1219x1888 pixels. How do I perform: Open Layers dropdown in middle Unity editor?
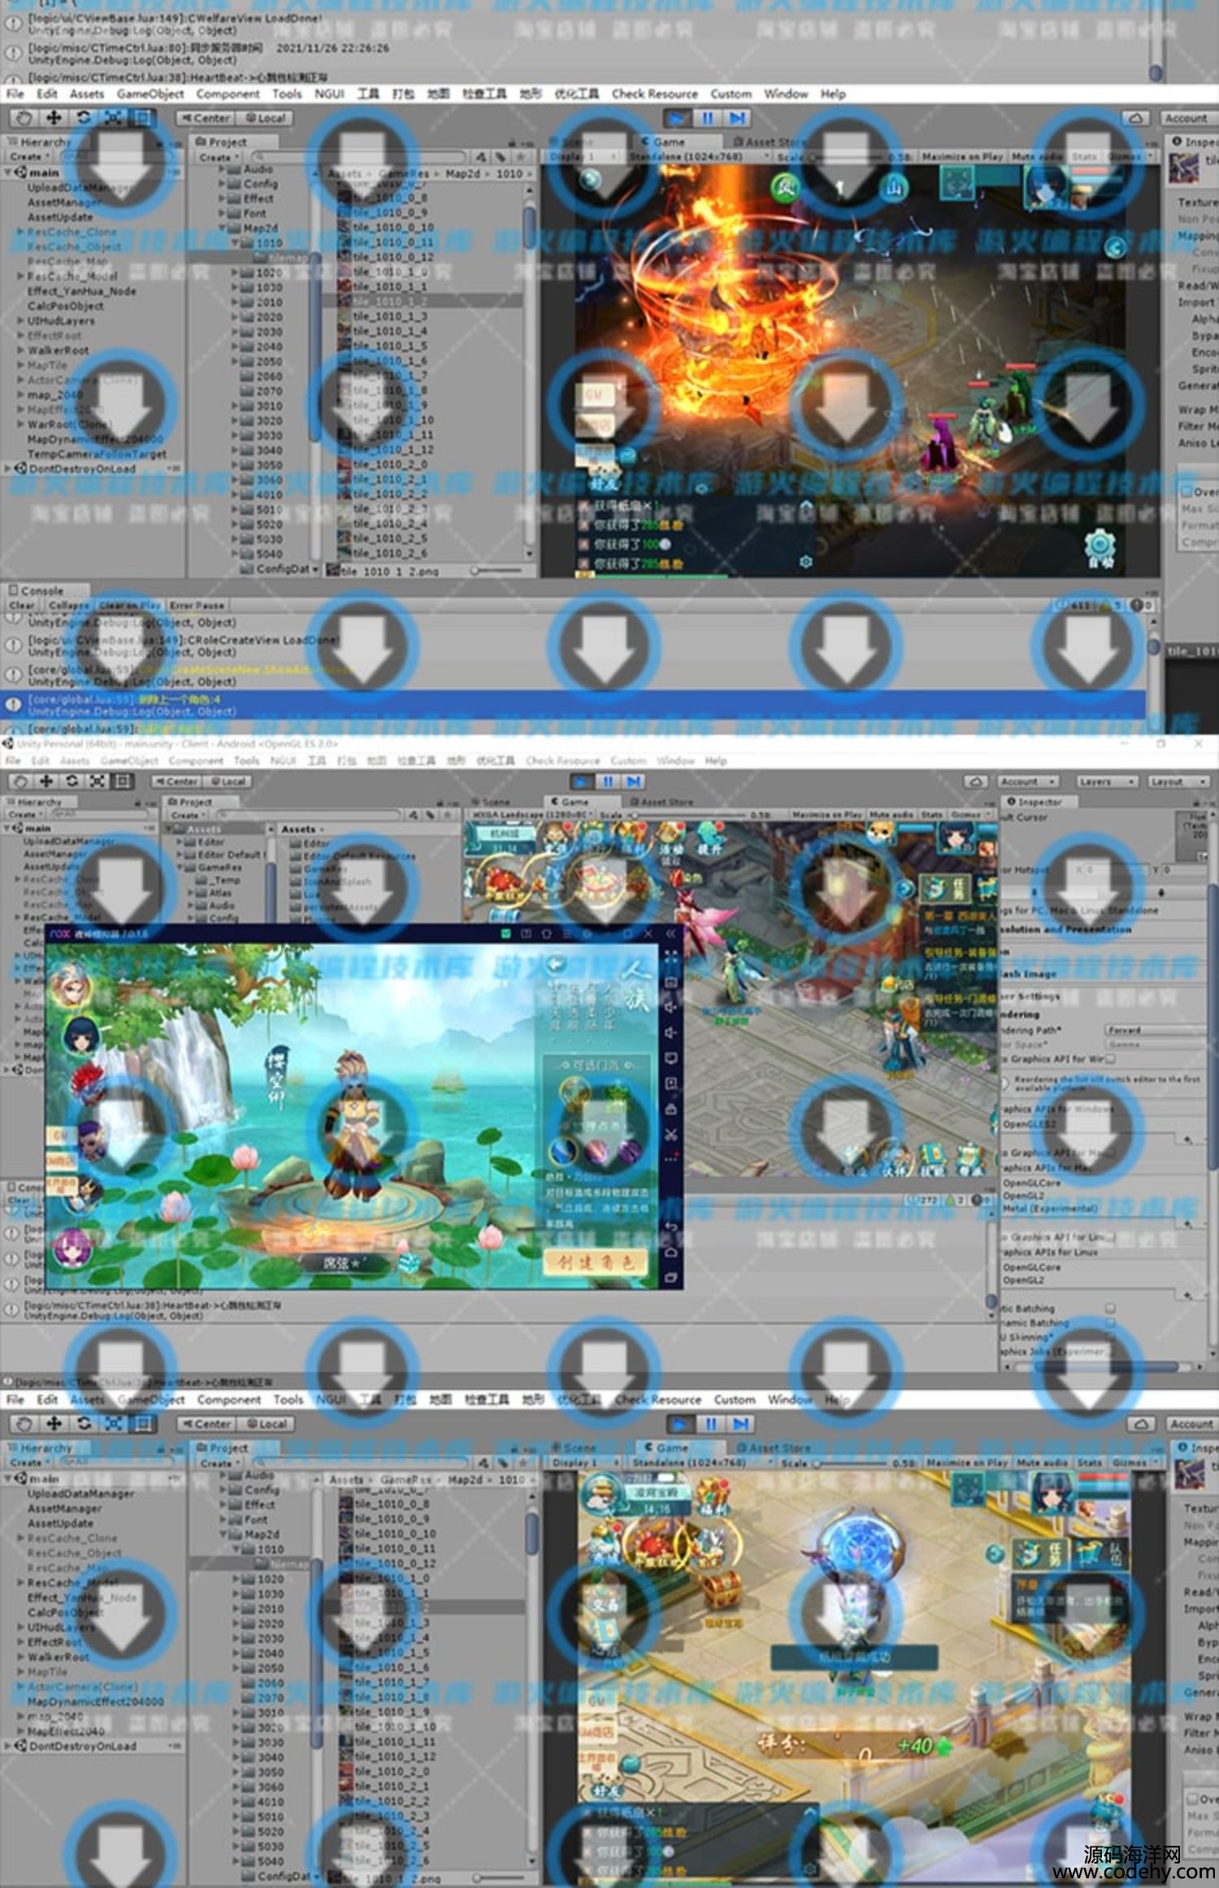point(1107,781)
